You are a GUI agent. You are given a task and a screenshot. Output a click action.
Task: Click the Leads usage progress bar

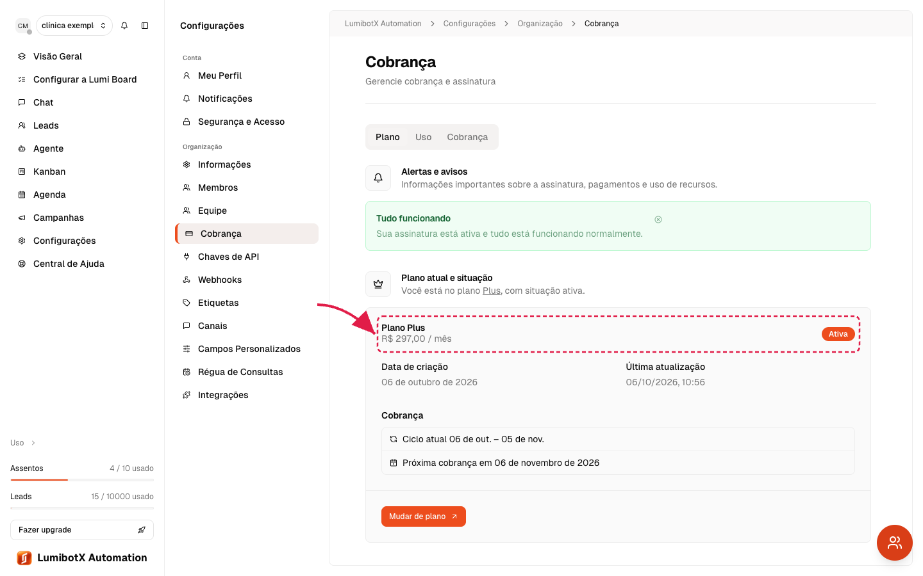pyautogui.click(x=82, y=508)
